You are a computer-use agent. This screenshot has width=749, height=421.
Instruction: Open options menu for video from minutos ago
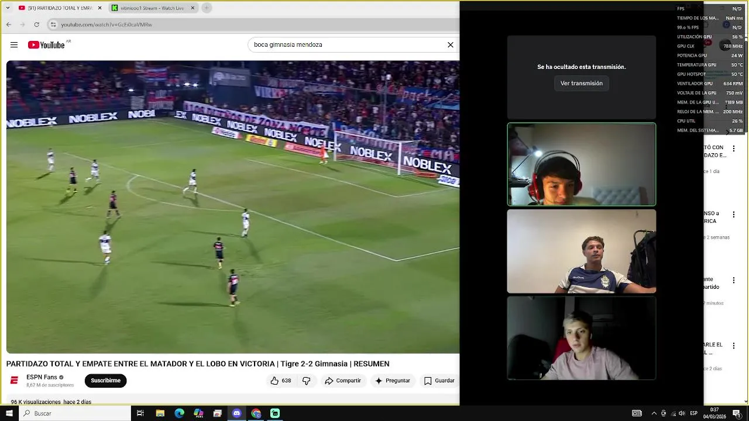point(734,281)
